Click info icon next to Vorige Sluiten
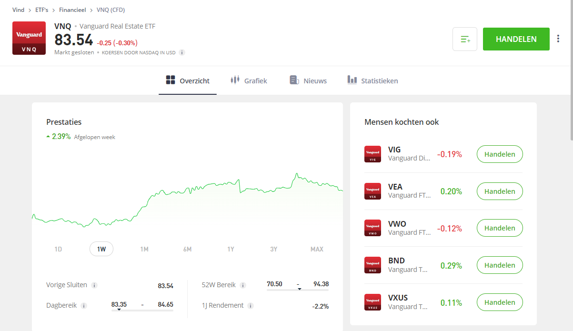 (94, 285)
